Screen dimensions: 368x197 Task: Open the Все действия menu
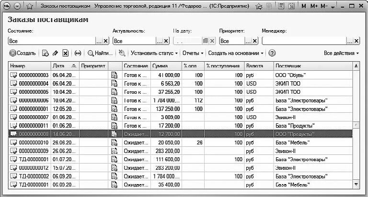click(341, 53)
